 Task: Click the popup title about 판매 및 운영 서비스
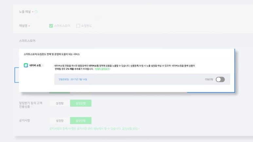(52, 54)
